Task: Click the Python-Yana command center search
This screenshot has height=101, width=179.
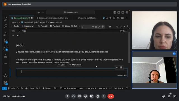Action: 70,12
